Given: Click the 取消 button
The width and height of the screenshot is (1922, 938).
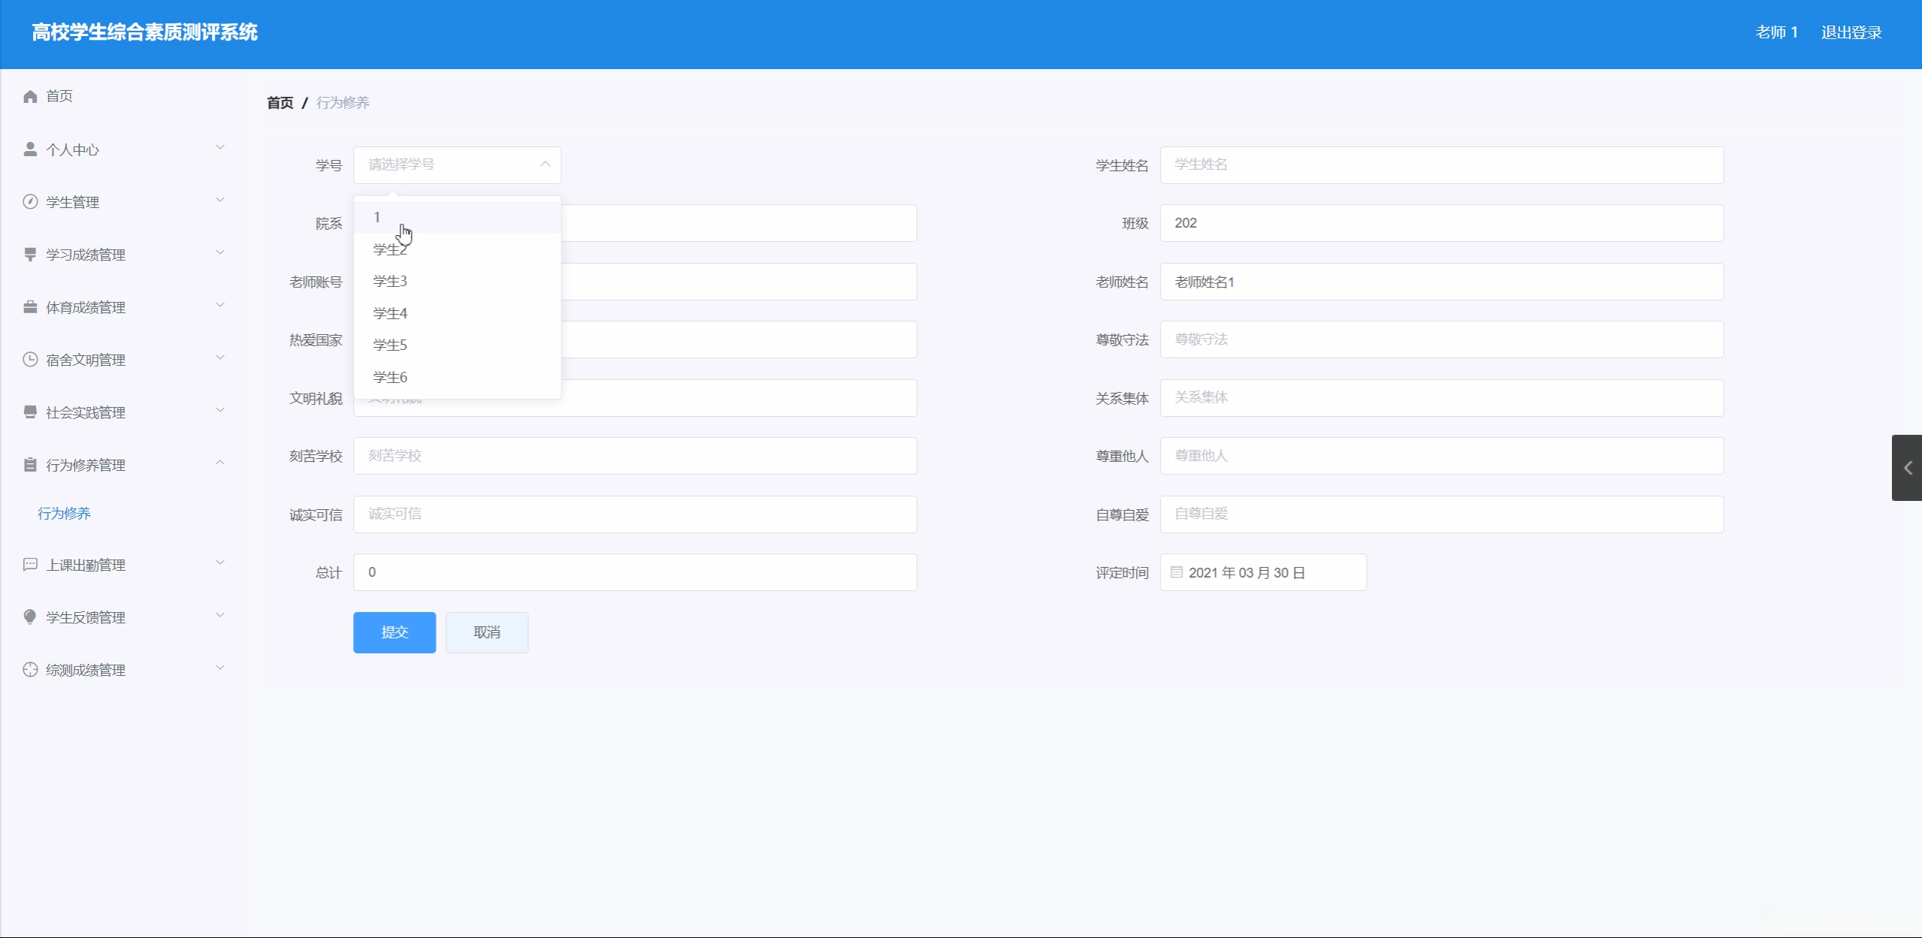Looking at the screenshot, I should (487, 632).
